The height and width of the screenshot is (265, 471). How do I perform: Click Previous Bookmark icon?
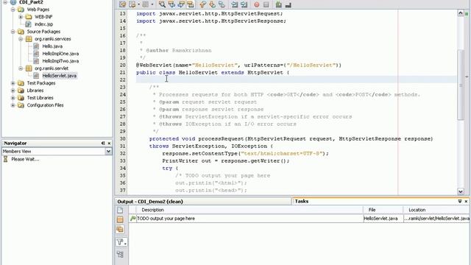point(203,4)
